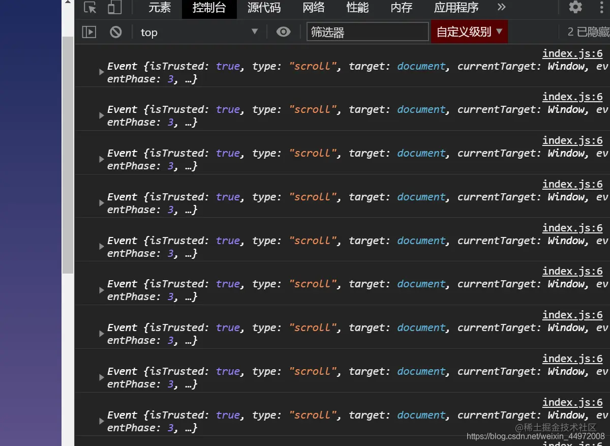Open index.js:6 link of fifth log entry
Image resolution: width=610 pixels, height=446 pixels.
572,228
